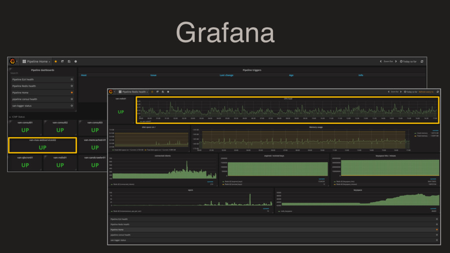Open pipeline consul health in left dashboards list
Screen dimensions: 450x253
tap(43, 99)
